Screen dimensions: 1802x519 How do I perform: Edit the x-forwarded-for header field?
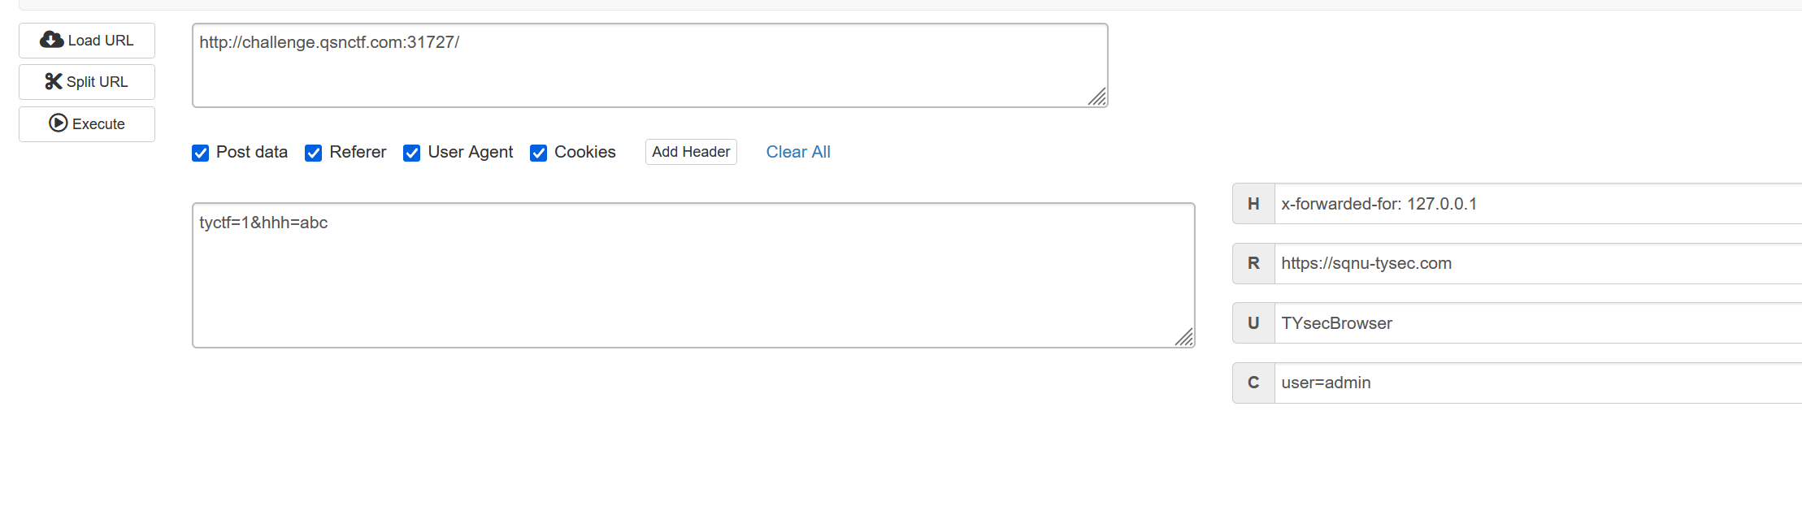tap(1538, 204)
